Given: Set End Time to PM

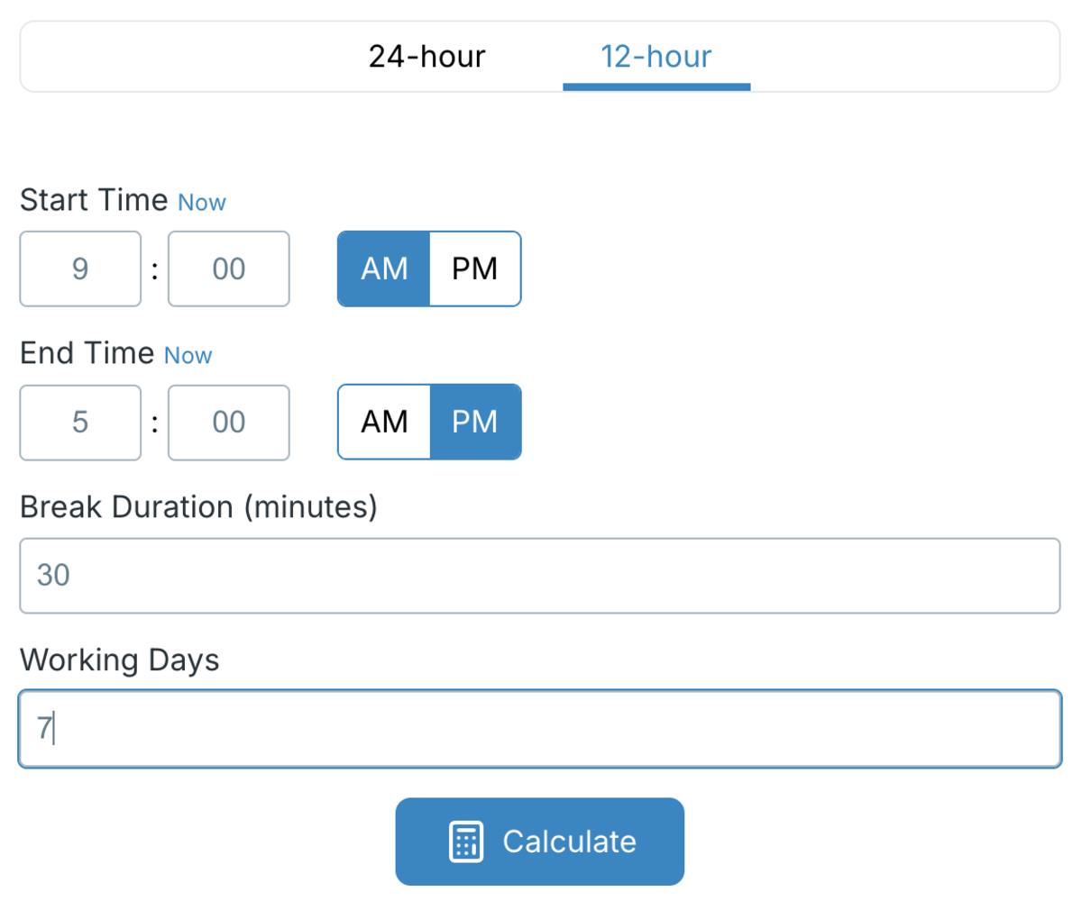Looking at the screenshot, I should pyautogui.click(x=475, y=422).
